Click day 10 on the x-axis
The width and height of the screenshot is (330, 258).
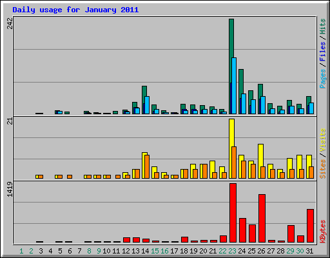106,251
